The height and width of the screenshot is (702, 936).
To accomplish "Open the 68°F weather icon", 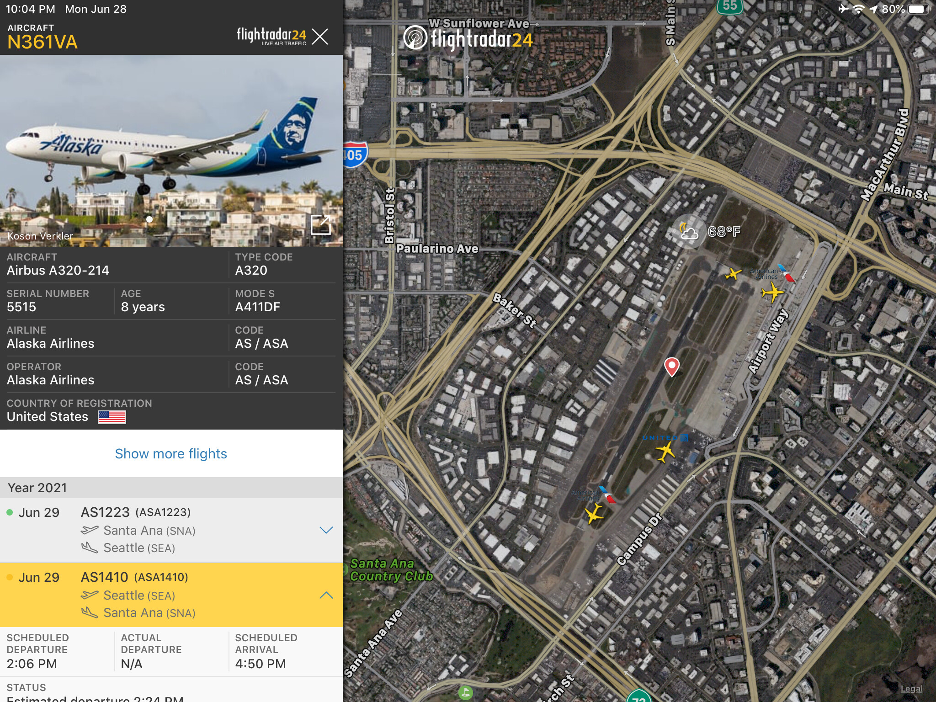I will click(x=688, y=231).
